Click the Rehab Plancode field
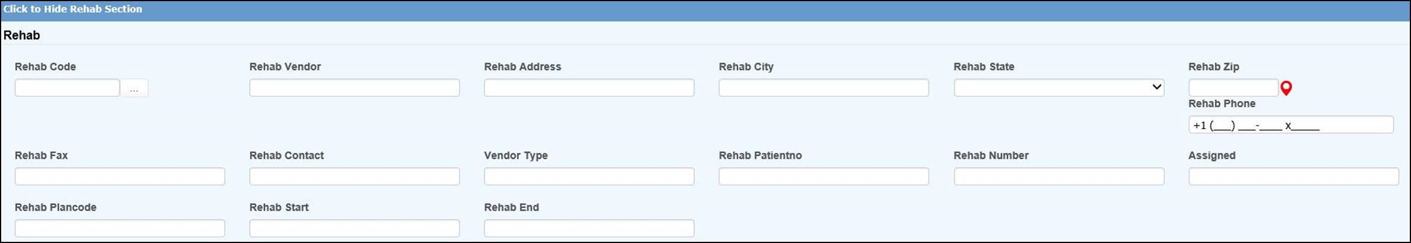The width and height of the screenshot is (1411, 243). click(120, 228)
